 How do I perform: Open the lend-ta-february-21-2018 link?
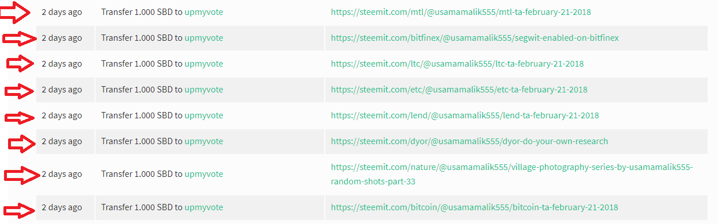pyautogui.click(x=465, y=115)
